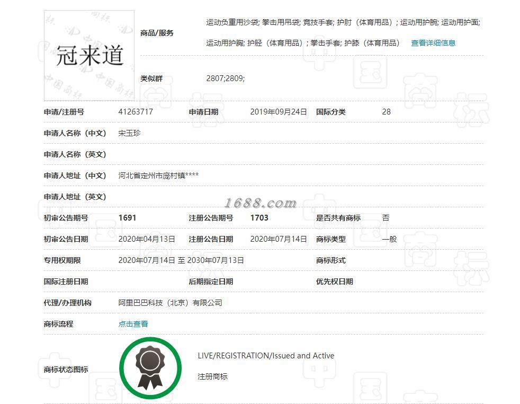Click the 申请人名称（英文） label

coord(75,154)
